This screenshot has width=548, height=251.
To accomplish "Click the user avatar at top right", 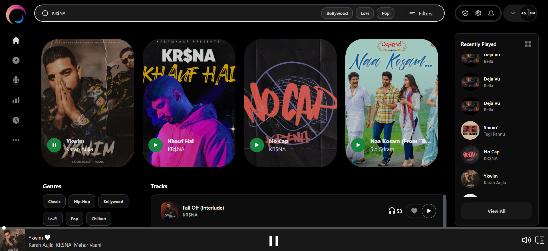I will [x=528, y=13].
